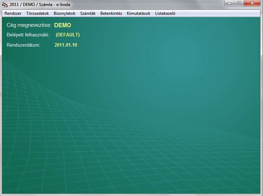The image size is (263, 196).
Task: Select the Bizonylatok menu
Action: (x=64, y=13)
